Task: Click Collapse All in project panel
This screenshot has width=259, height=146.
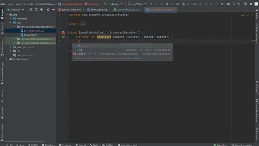Action: [x=41, y=10]
